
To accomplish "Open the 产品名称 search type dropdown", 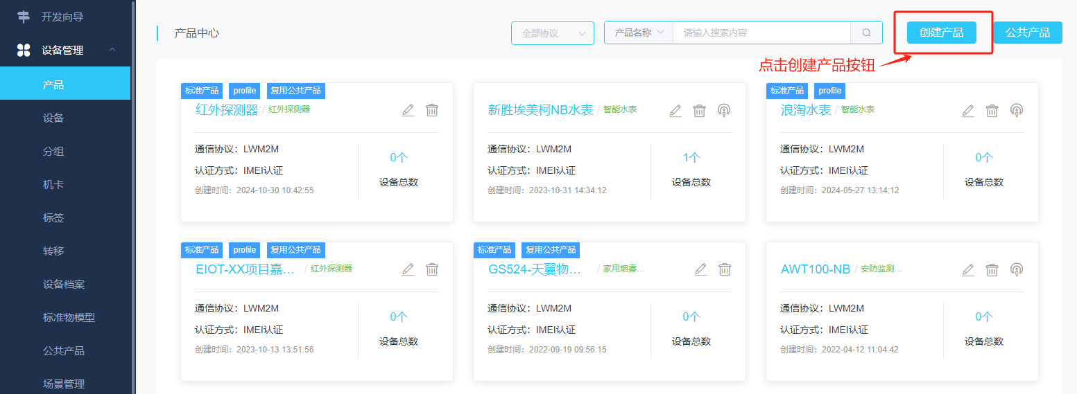I will (639, 33).
